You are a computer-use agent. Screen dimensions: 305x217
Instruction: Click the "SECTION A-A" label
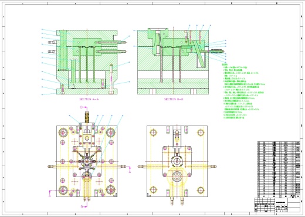pos(89,99)
